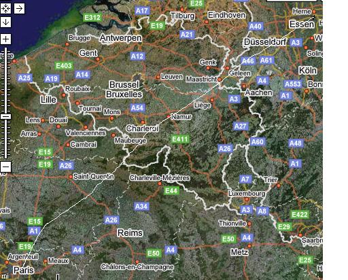Click the recenter map icon
Screen dimensions: 348x280
tap(5, 9)
